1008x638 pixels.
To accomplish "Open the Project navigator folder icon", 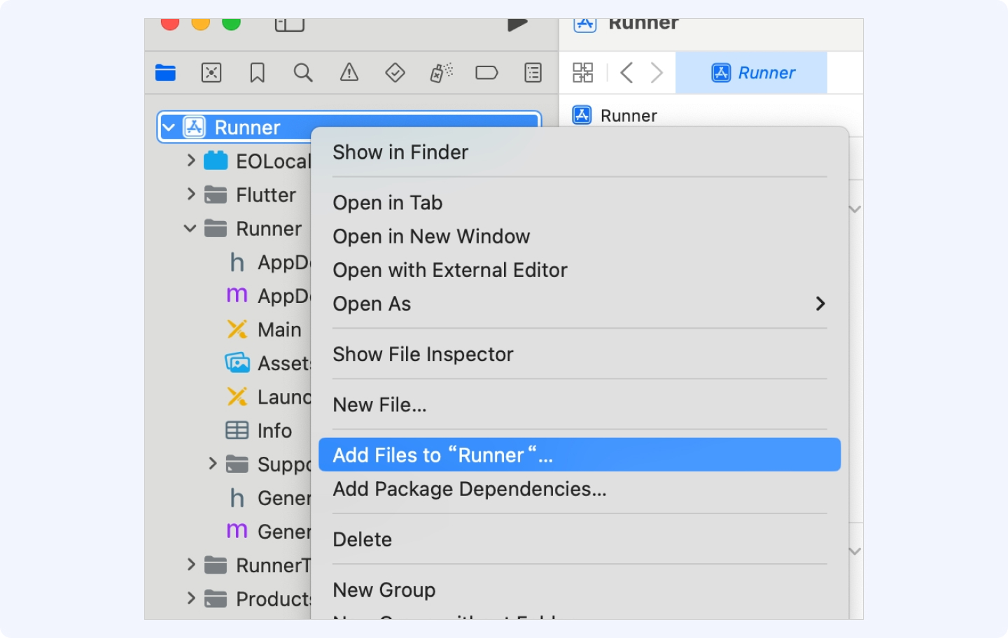I will point(166,73).
